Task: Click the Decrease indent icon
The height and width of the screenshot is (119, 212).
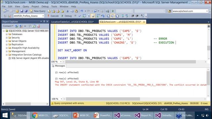Action: click(132, 16)
